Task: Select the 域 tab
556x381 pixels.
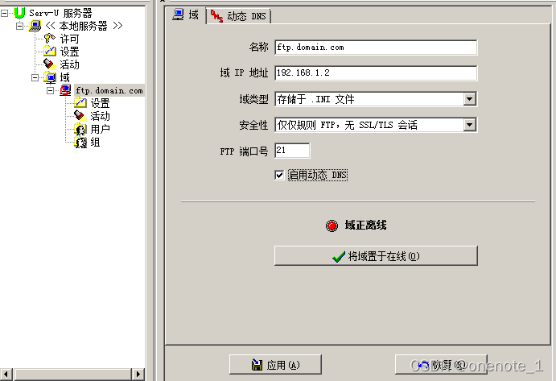Action: pos(186,15)
